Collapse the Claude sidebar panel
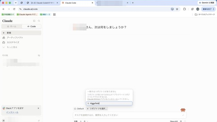 pyautogui.click(x=34, y=21)
